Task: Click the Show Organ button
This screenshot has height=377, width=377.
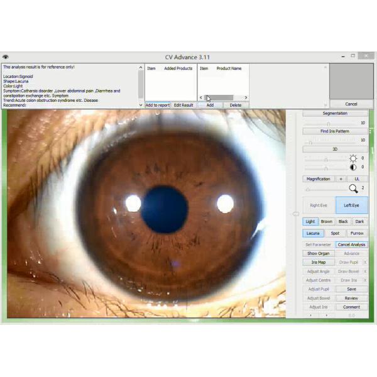Action: coord(319,253)
